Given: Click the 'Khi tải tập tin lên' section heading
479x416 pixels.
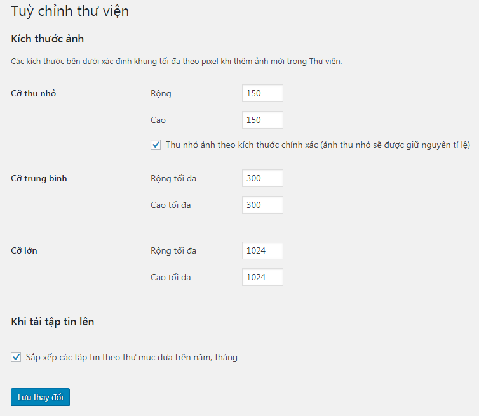Looking at the screenshot, I should point(53,322).
